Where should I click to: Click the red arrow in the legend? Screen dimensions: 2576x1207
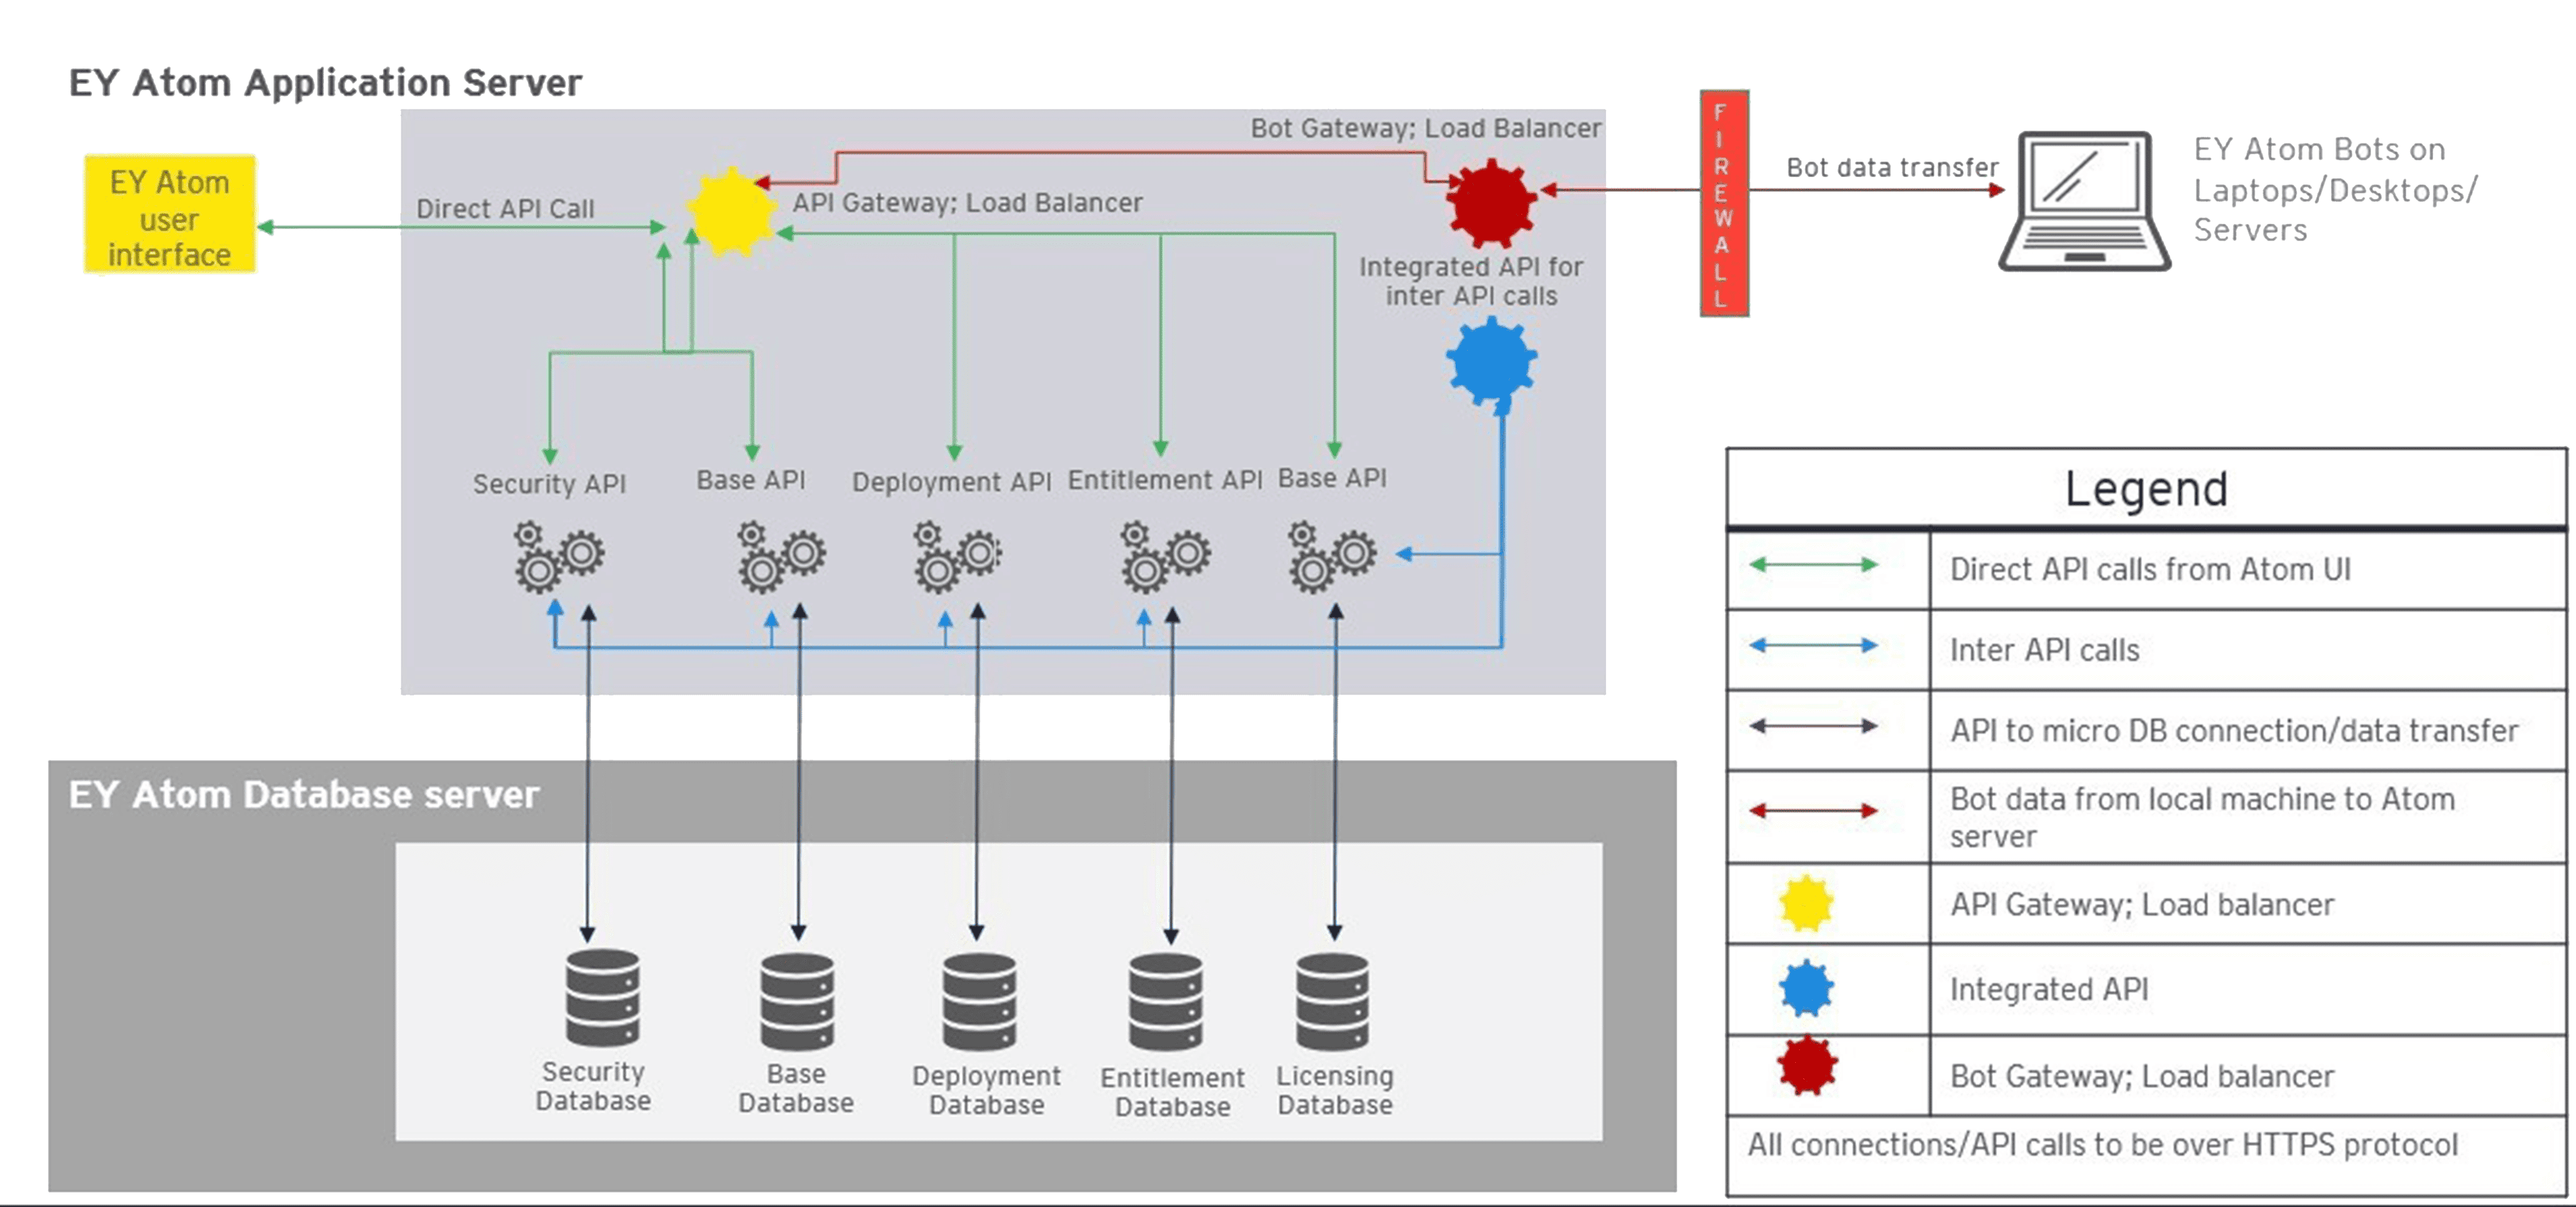click(x=1814, y=810)
